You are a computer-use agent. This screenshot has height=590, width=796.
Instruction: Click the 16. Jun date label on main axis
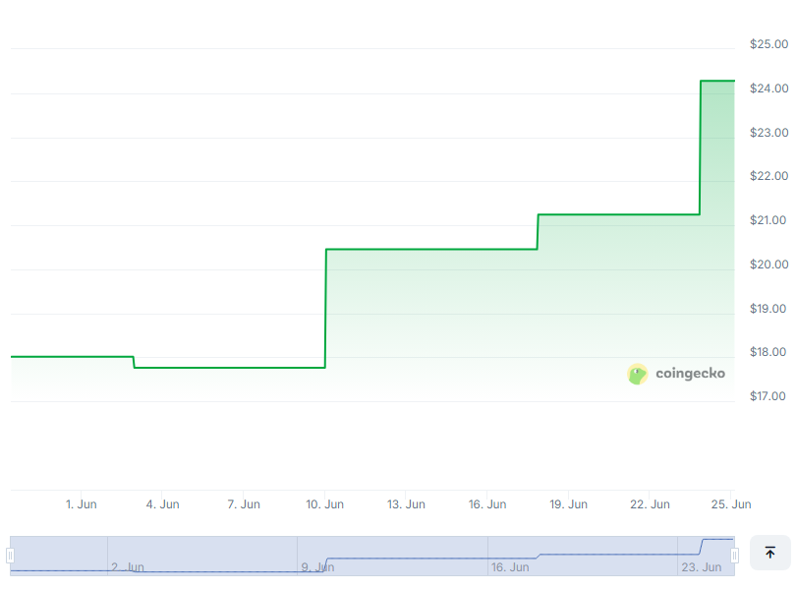[487, 504]
